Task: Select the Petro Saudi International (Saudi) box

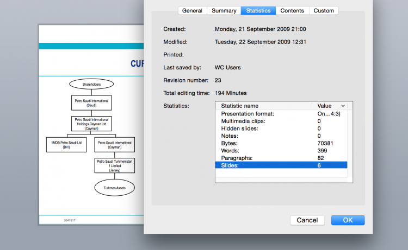Action: coord(91,102)
